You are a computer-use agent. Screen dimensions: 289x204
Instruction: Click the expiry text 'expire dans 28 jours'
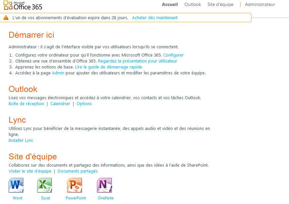108,18
